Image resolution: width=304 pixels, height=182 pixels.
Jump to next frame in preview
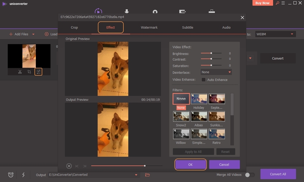(x=85, y=166)
